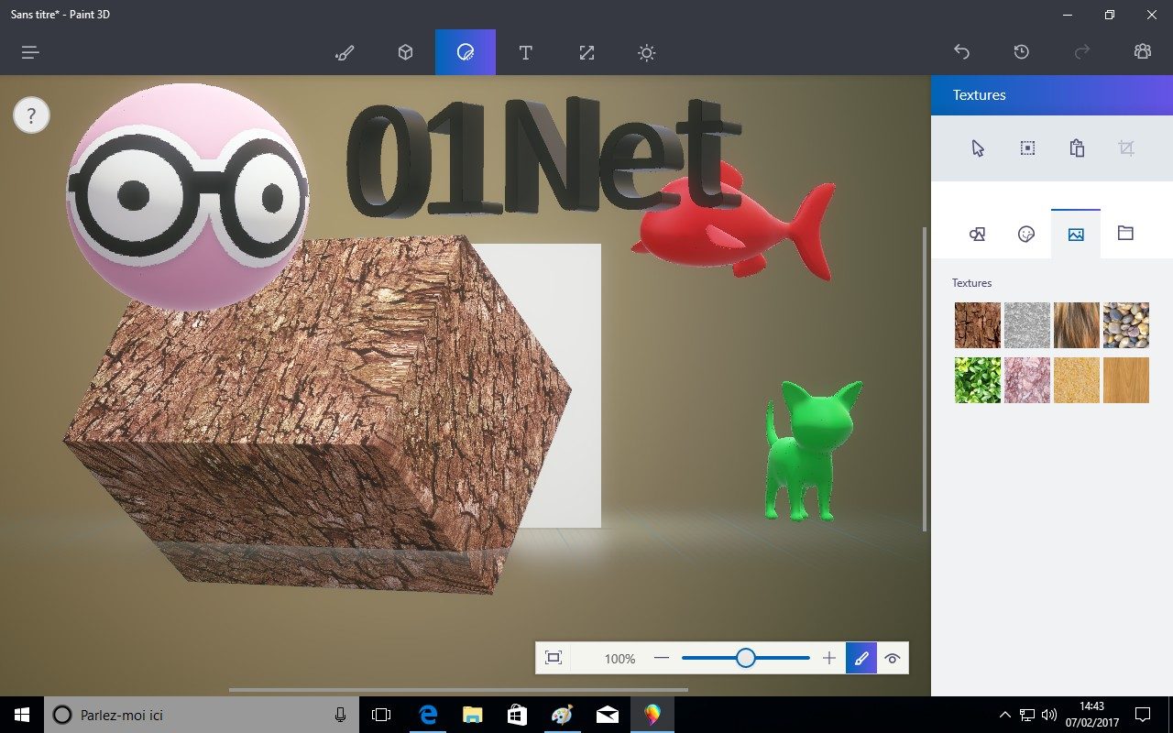The image size is (1173, 733).
Task: Toggle the fit-to-screen frame button
Action: (554, 658)
